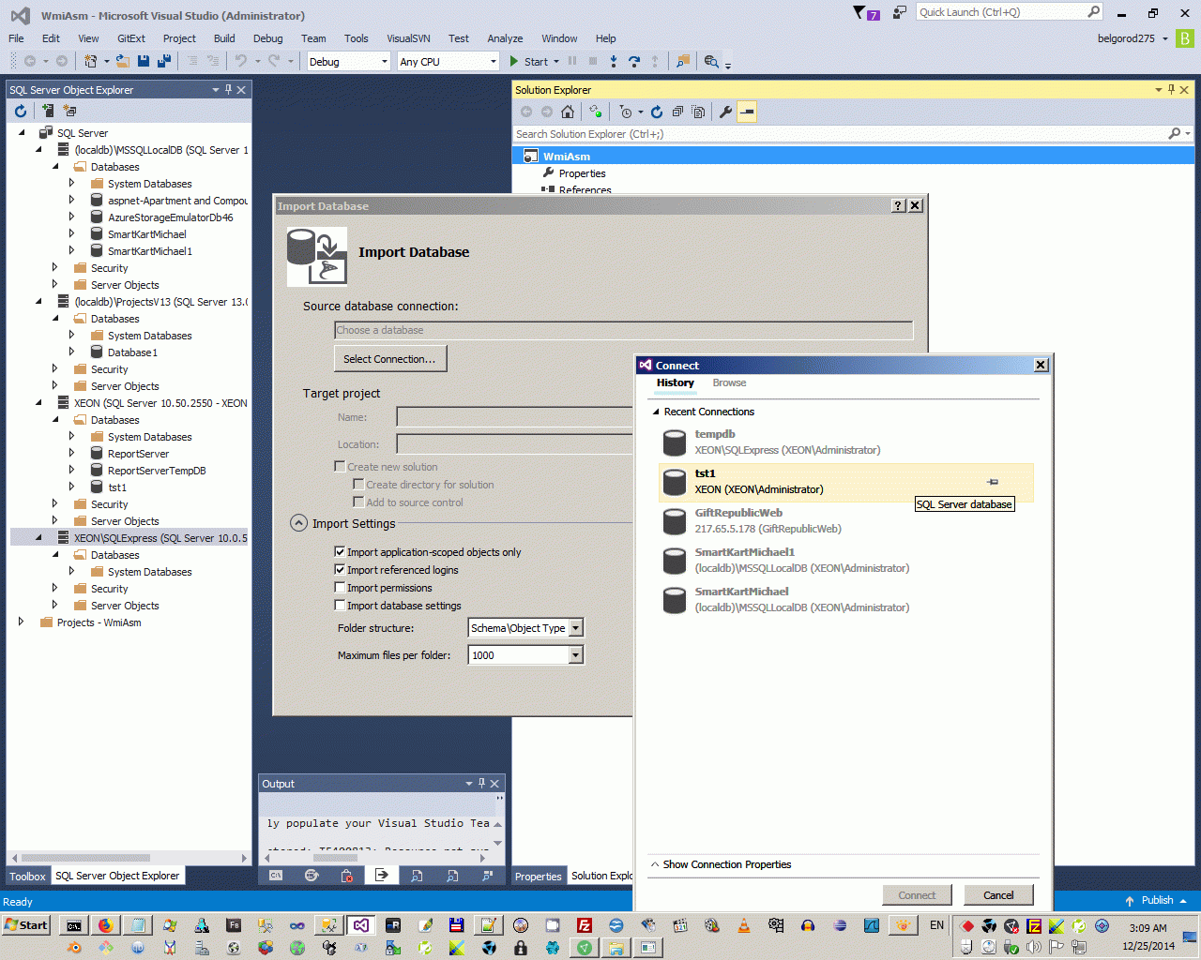Click the notifications flag icon
This screenshot has width=1201, height=960.
(859, 12)
